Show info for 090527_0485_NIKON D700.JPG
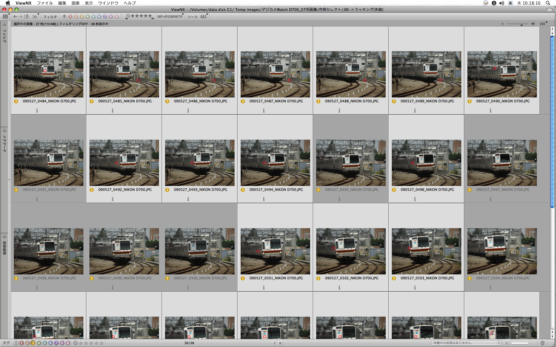Screen dimensions: 556x347 click(113, 110)
